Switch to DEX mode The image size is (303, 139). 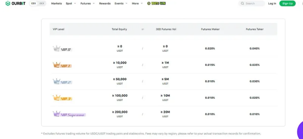click(42, 3)
